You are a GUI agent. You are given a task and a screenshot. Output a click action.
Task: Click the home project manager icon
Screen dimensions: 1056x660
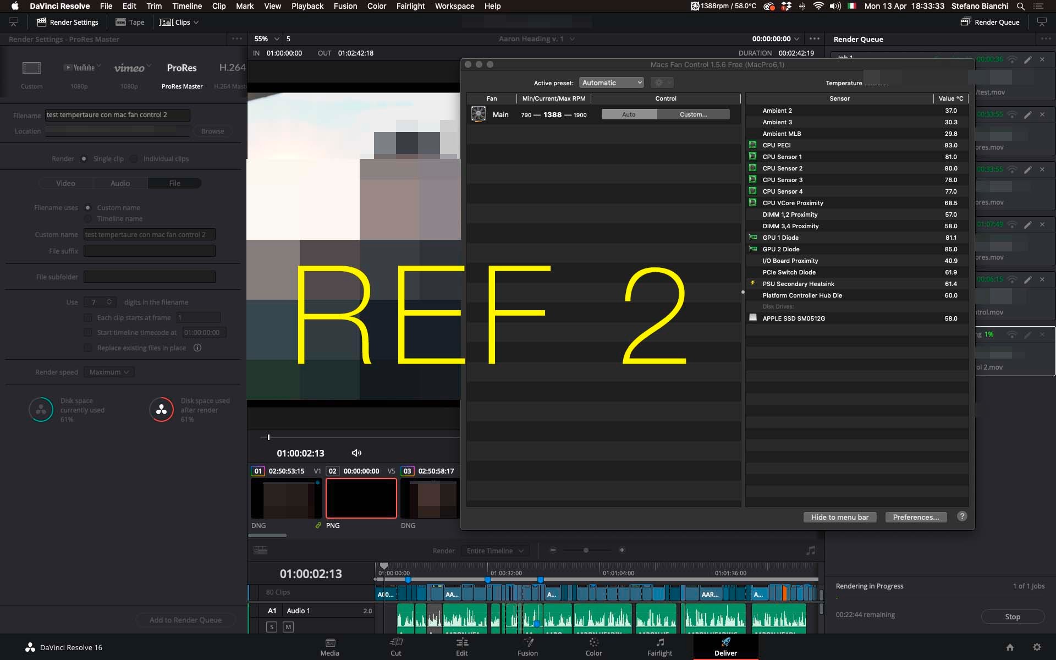1010,647
